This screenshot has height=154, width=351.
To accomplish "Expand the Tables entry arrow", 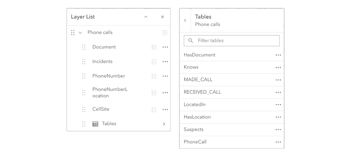I will point(164,124).
